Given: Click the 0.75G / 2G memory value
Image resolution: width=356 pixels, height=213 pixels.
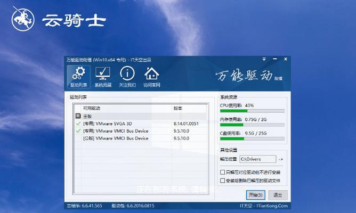Looking at the screenshot, I should [x=256, y=119].
